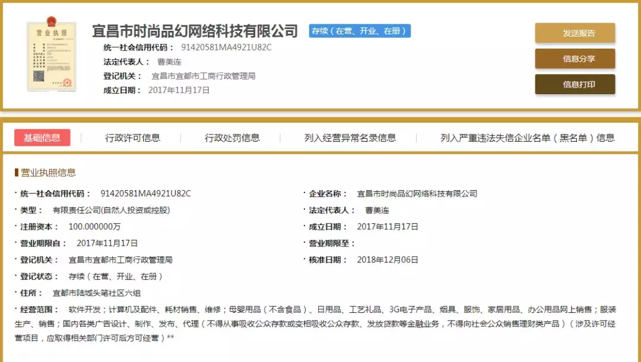Viewport: 641px width, 362px height.
Task: Click the 企业名称 value in license details
Action: [417, 194]
